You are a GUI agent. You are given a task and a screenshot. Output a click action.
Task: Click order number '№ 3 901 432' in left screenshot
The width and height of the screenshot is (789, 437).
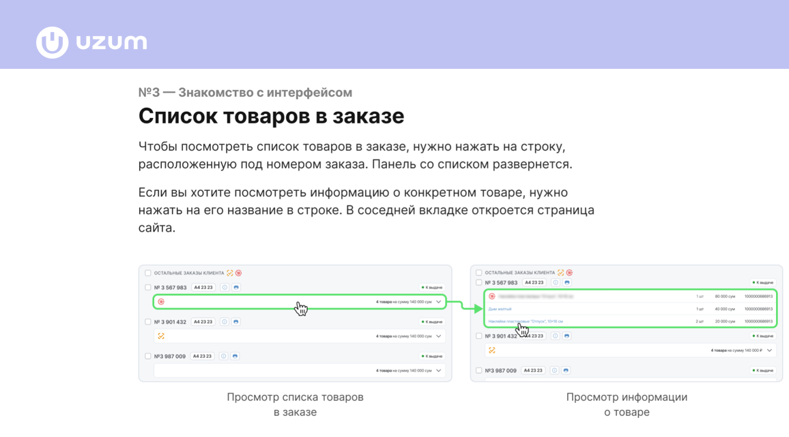click(x=170, y=322)
